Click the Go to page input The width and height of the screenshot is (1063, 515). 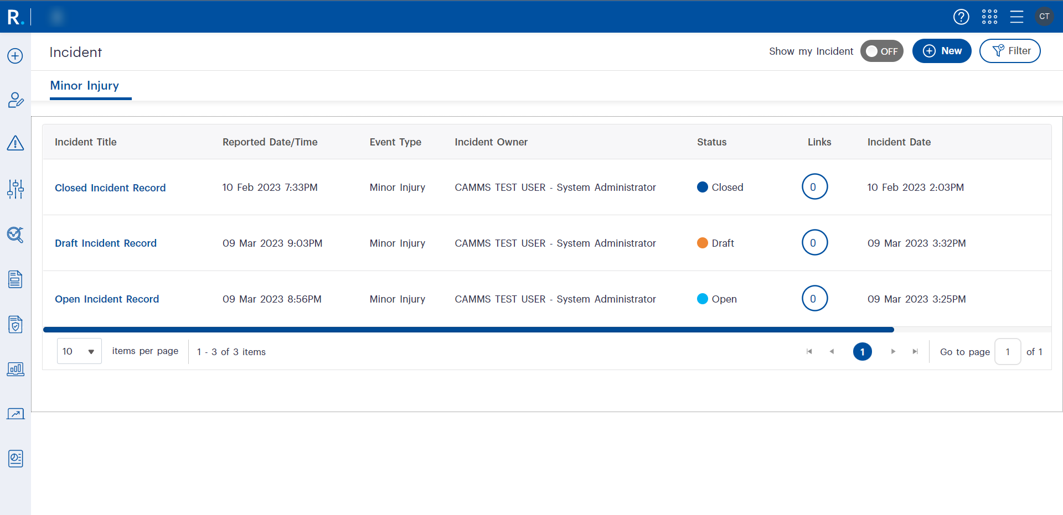coord(1008,352)
